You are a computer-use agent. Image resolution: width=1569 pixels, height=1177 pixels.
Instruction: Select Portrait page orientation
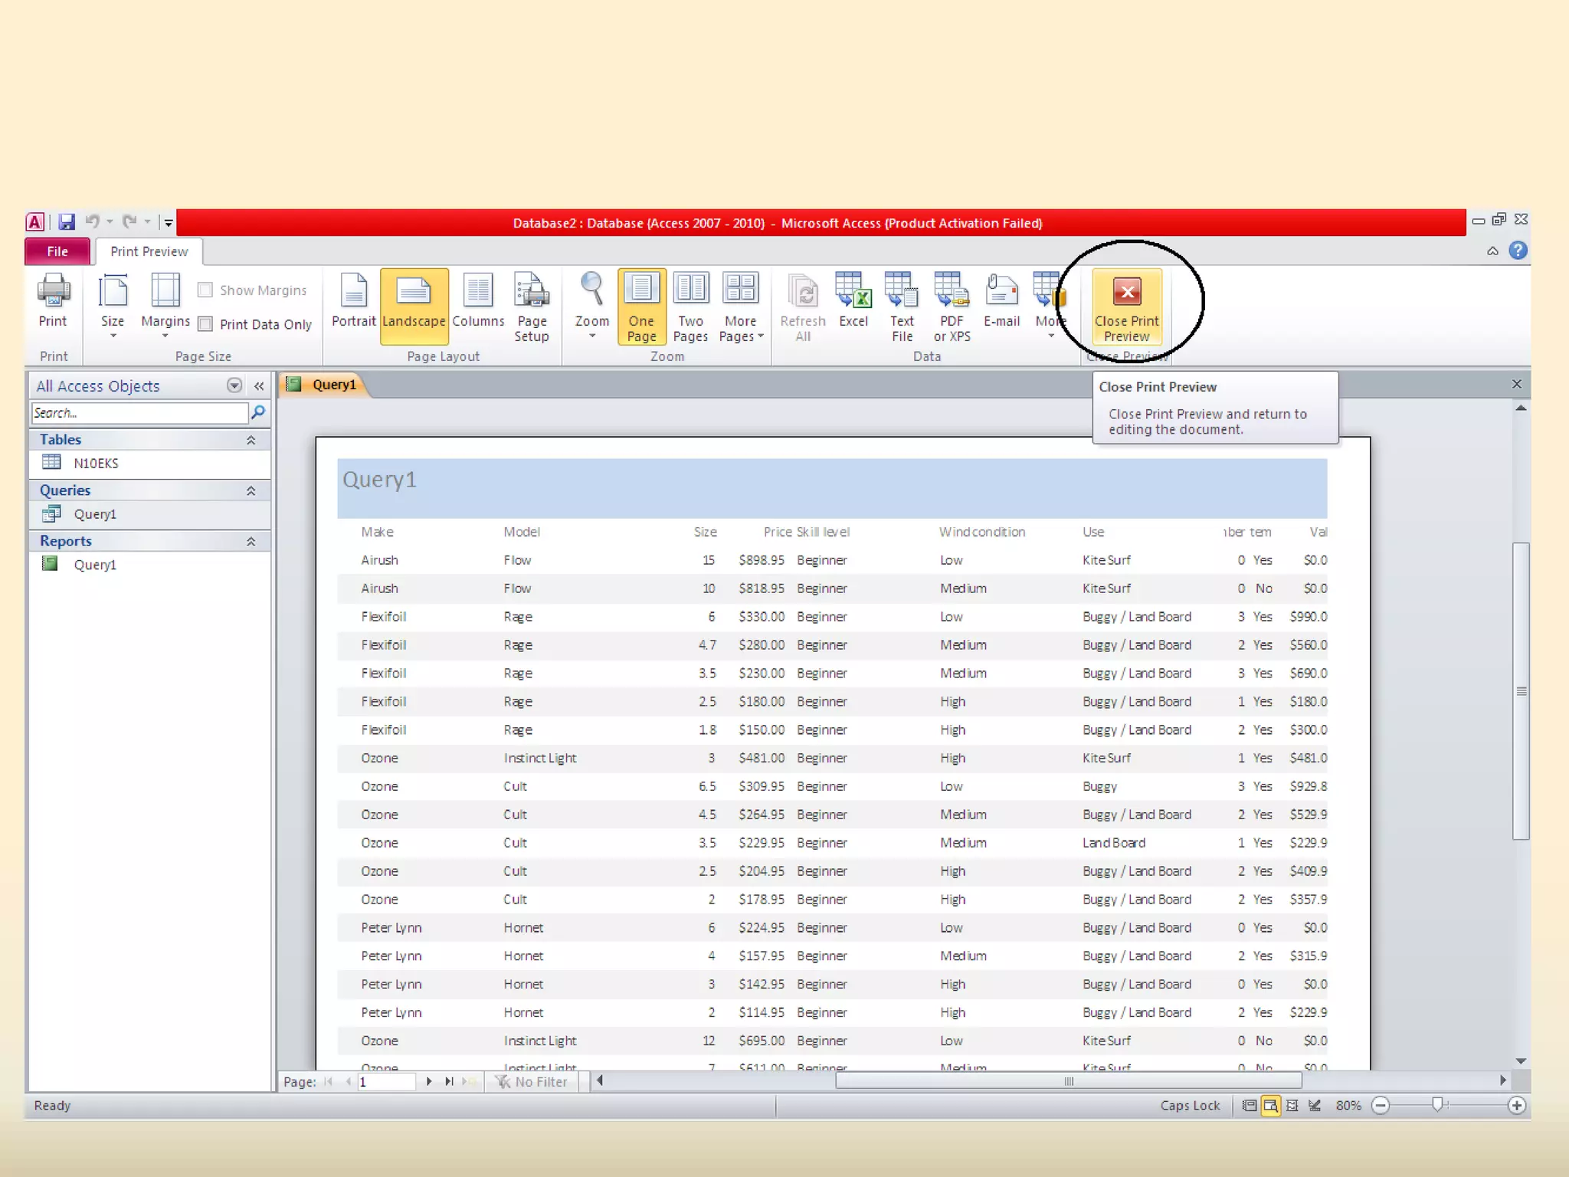[x=353, y=300]
